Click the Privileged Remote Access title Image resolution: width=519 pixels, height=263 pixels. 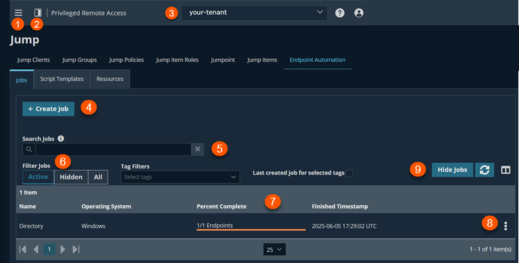(x=89, y=13)
